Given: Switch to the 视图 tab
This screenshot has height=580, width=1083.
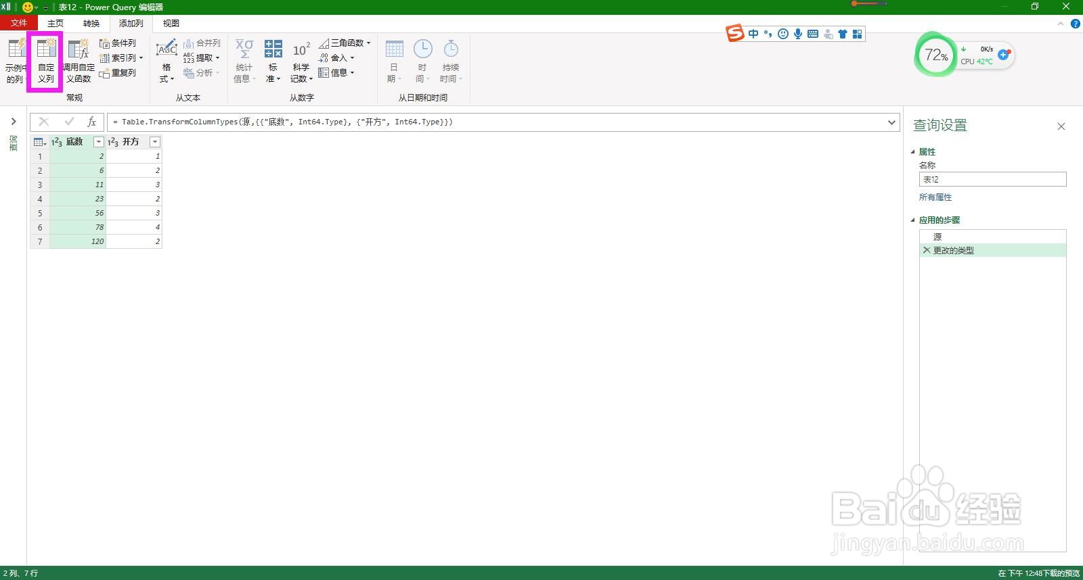Looking at the screenshot, I should pyautogui.click(x=171, y=24).
